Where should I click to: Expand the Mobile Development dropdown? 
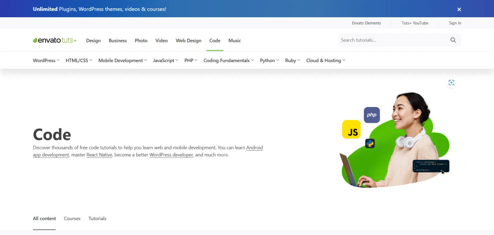coord(123,60)
